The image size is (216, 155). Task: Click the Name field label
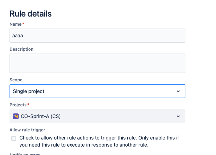[x=15, y=24]
